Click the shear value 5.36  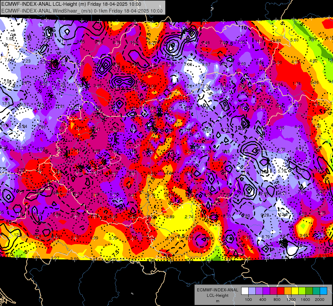(314, 82)
